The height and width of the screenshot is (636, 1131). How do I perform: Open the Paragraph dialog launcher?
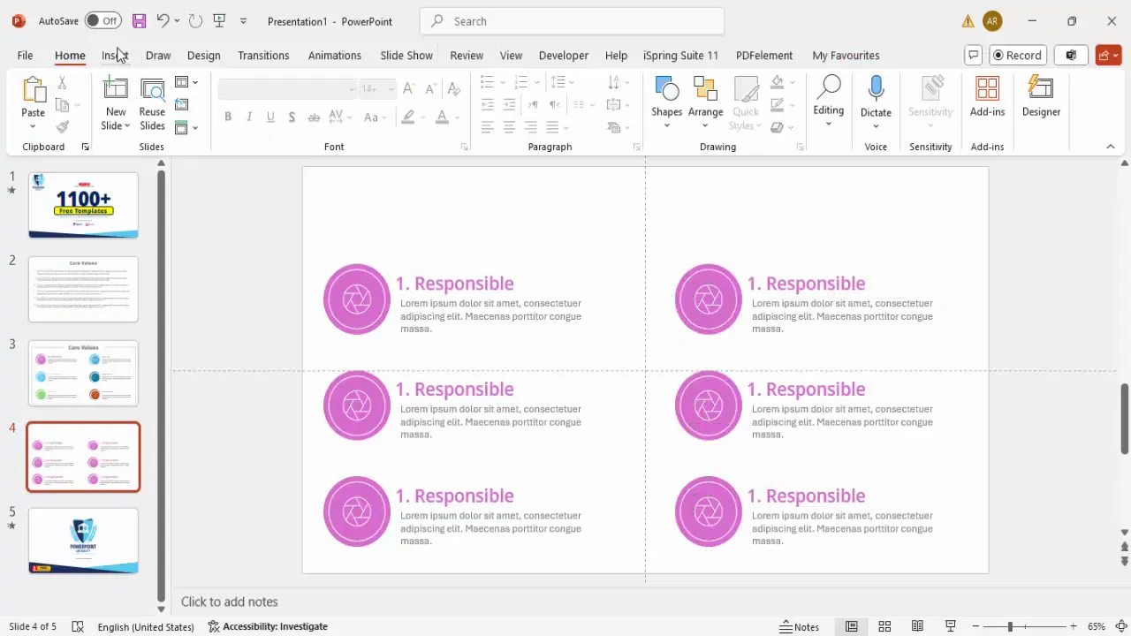636,147
